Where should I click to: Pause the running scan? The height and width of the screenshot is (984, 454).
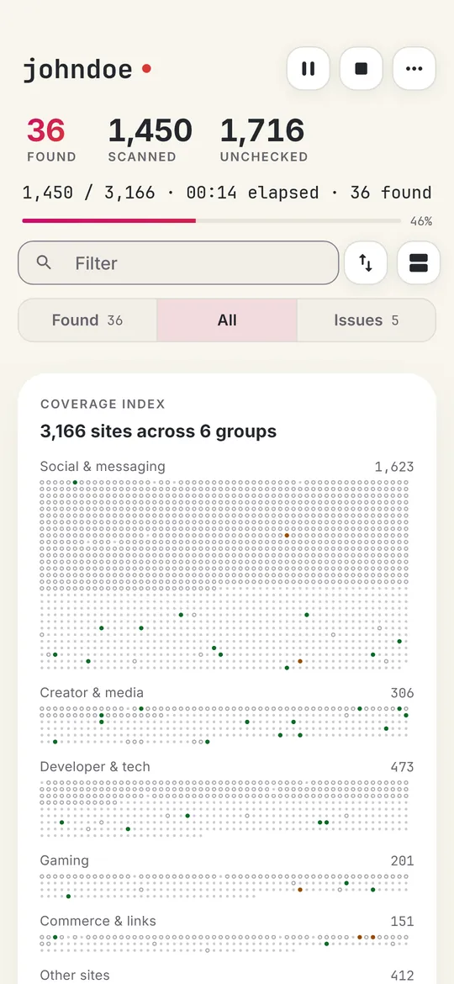click(308, 68)
